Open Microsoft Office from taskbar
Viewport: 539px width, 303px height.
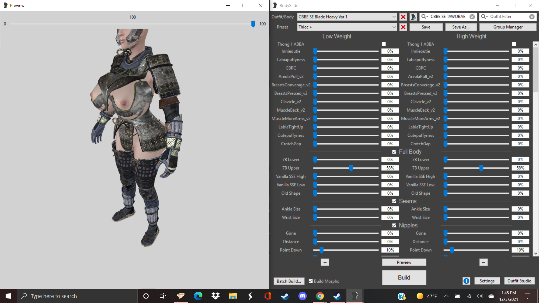click(268, 296)
